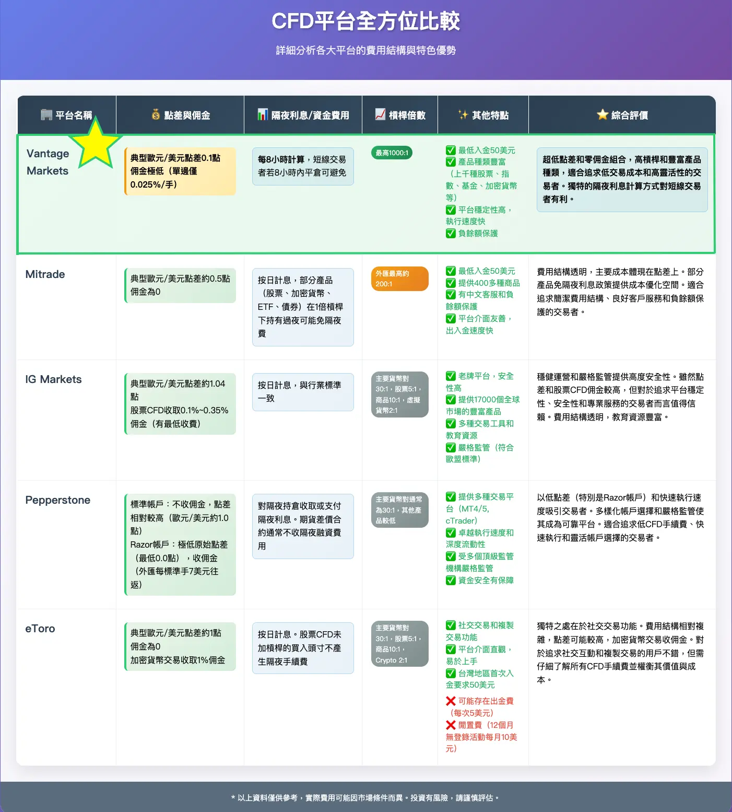This screenshot has width=732, height=812.
Task: Click the green 最高1000:1 leverage badge
Action: pyautogui.click(x=392, y=153)
